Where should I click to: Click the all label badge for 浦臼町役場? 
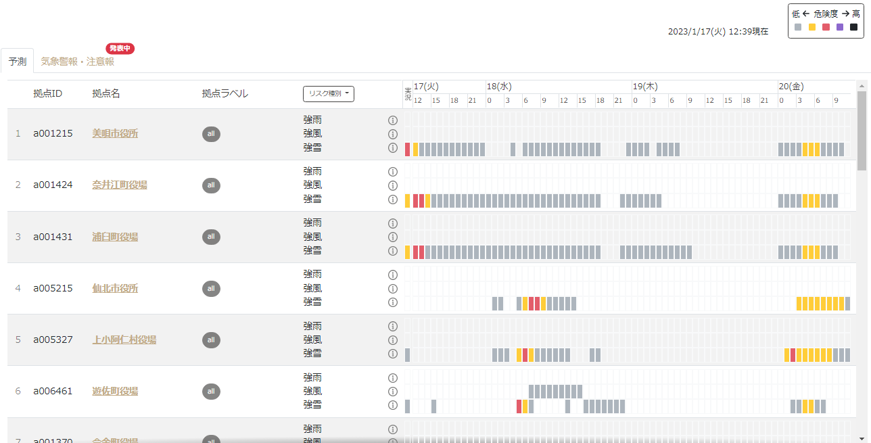click(211, 237)
